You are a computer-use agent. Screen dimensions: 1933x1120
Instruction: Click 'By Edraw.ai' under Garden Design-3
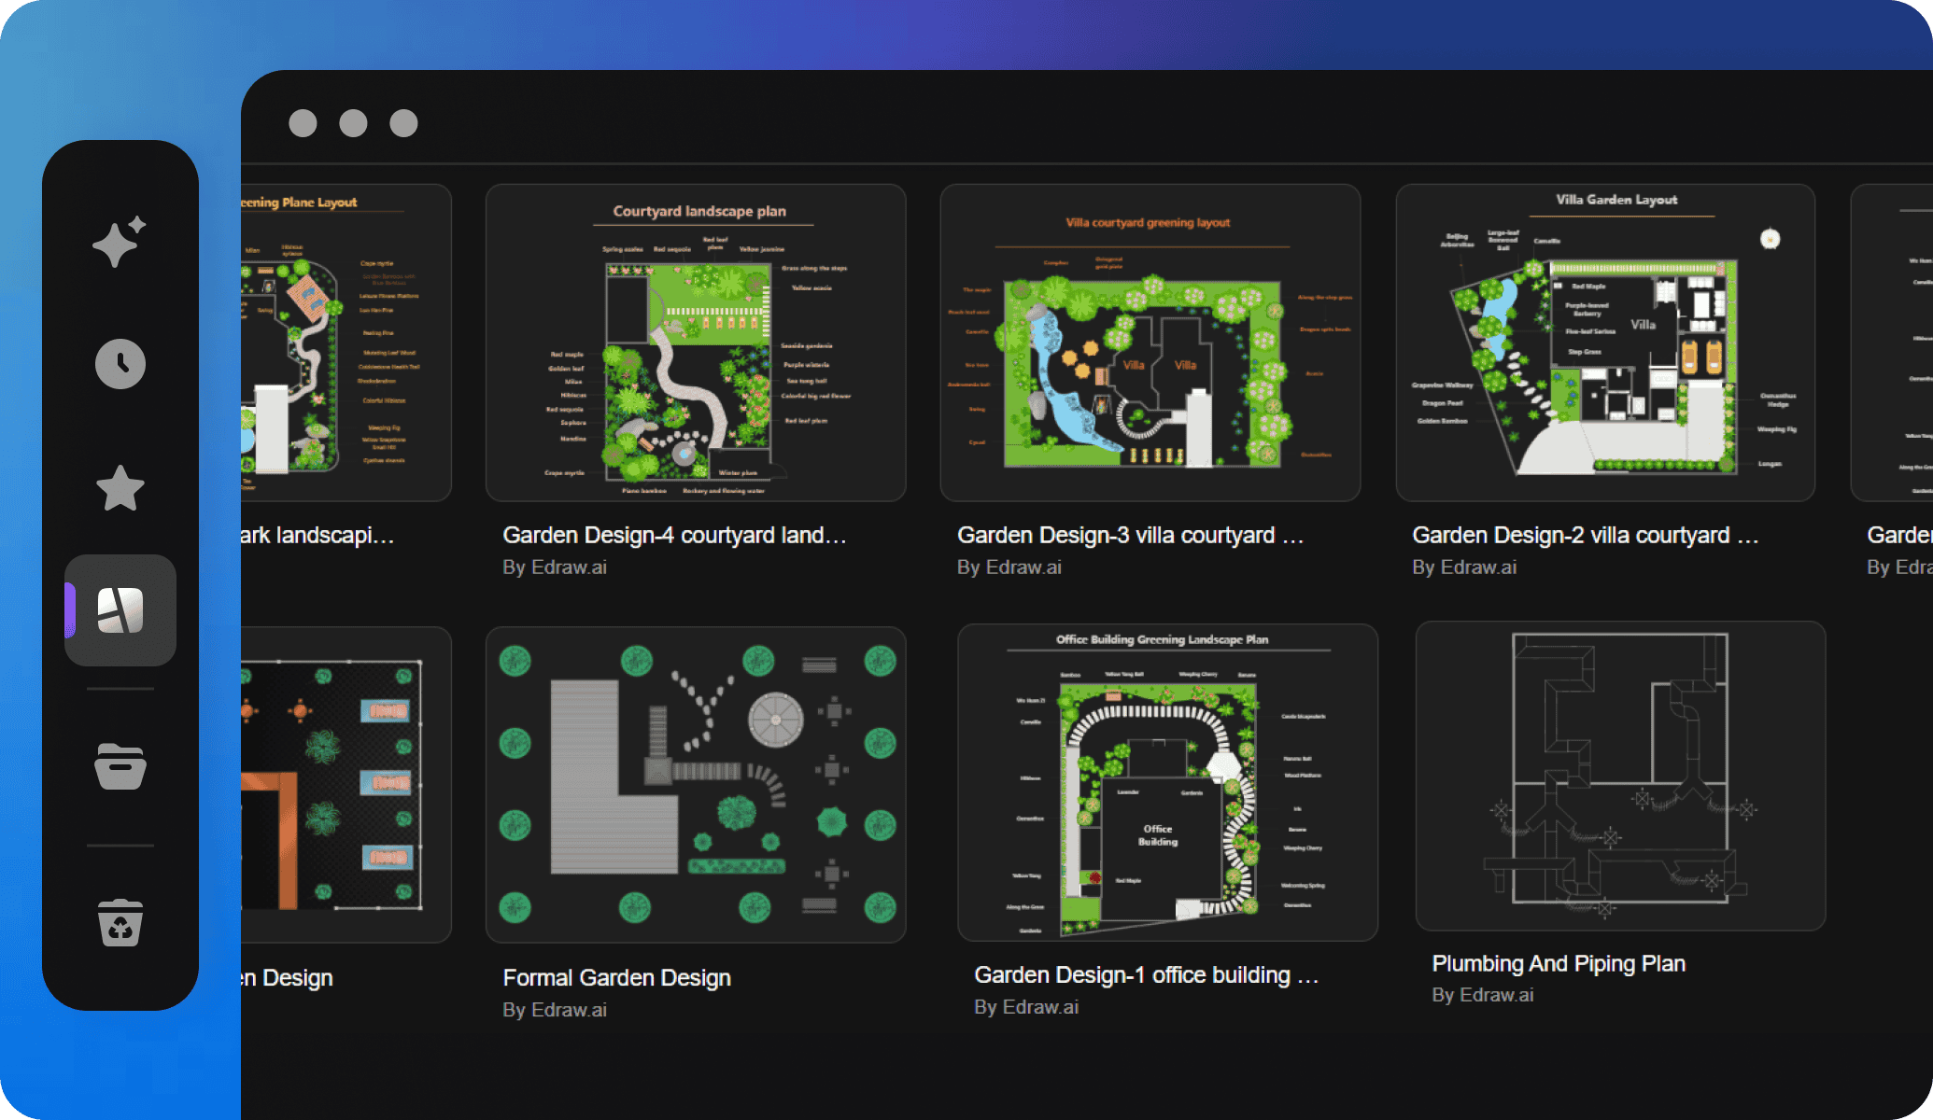coord(1009,567)
